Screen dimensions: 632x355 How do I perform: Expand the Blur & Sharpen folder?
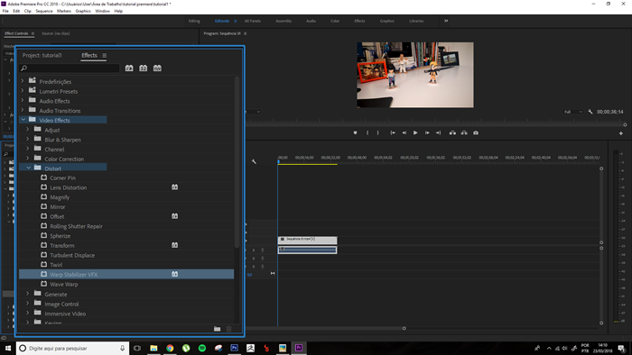point(28,139)
